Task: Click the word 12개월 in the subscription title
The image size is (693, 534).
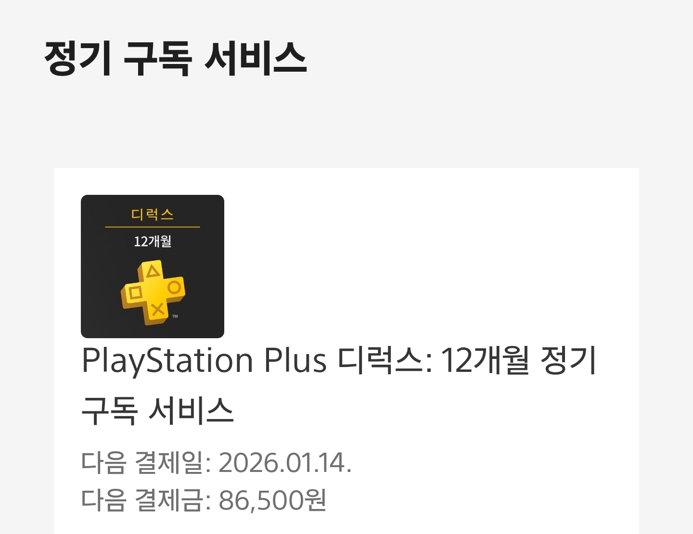Action: click(485, 360)
